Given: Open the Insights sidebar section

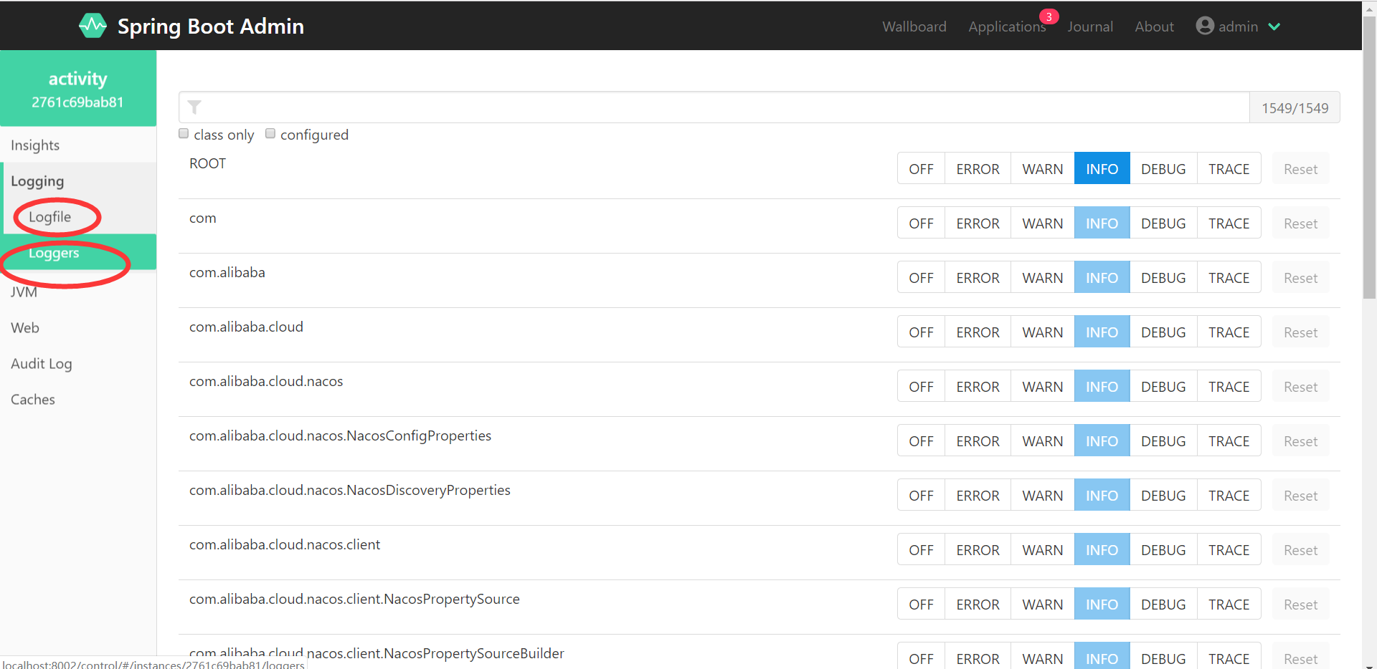Looking at the screenshot, I should (35, 145).
